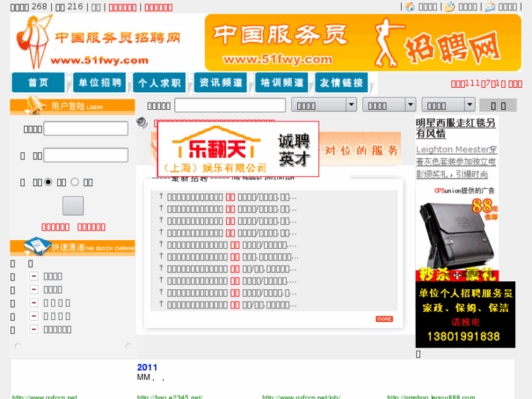532x399 pixels.
Task: Click the orange 中国服务员招聘网 banner
Action: pyautogui.click(x=363, y=42)
